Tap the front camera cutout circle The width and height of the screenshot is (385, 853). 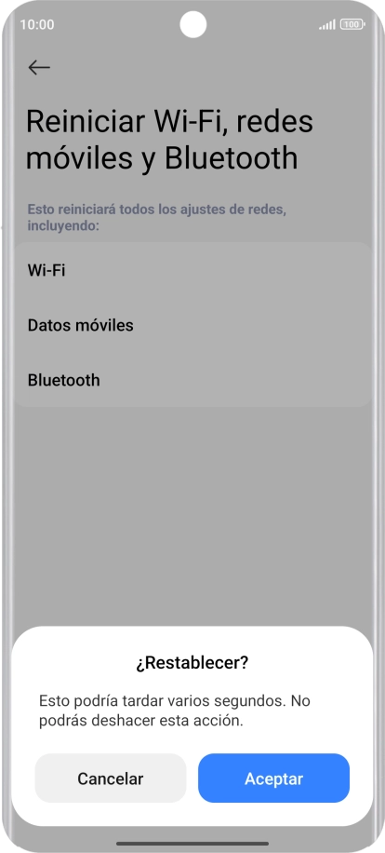pos(192,24)
